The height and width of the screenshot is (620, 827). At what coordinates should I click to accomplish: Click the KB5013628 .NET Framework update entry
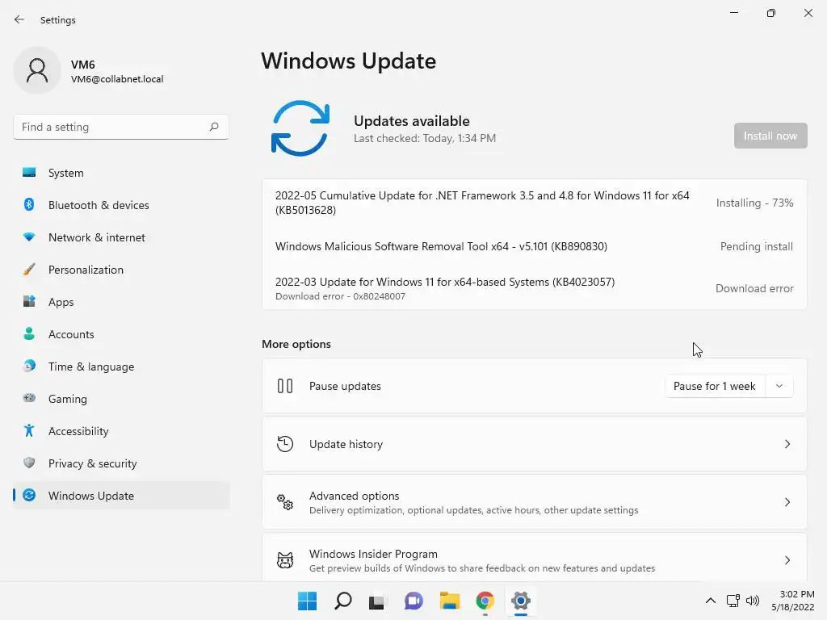(x=482, y=203)
